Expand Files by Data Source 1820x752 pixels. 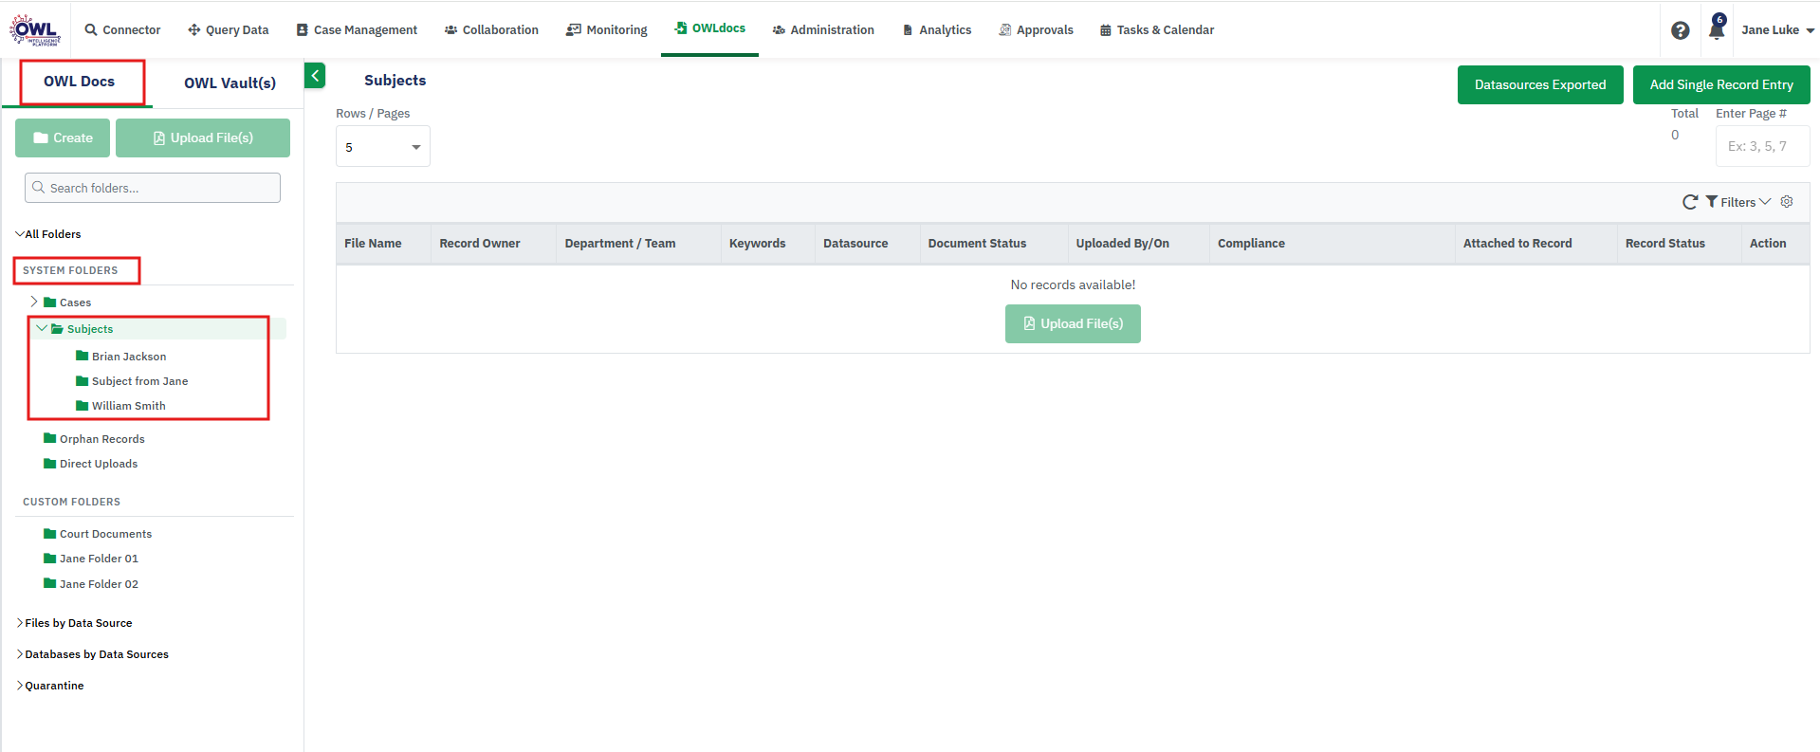pyautogui.click(x=20, y=623)
